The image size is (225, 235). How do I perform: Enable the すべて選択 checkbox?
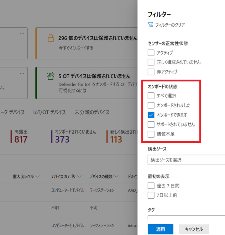pos(151,96)
